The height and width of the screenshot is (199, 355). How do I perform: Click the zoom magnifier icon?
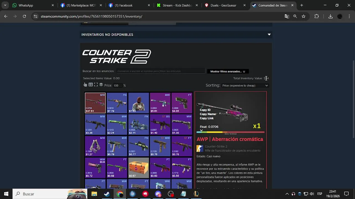(295, 16)
